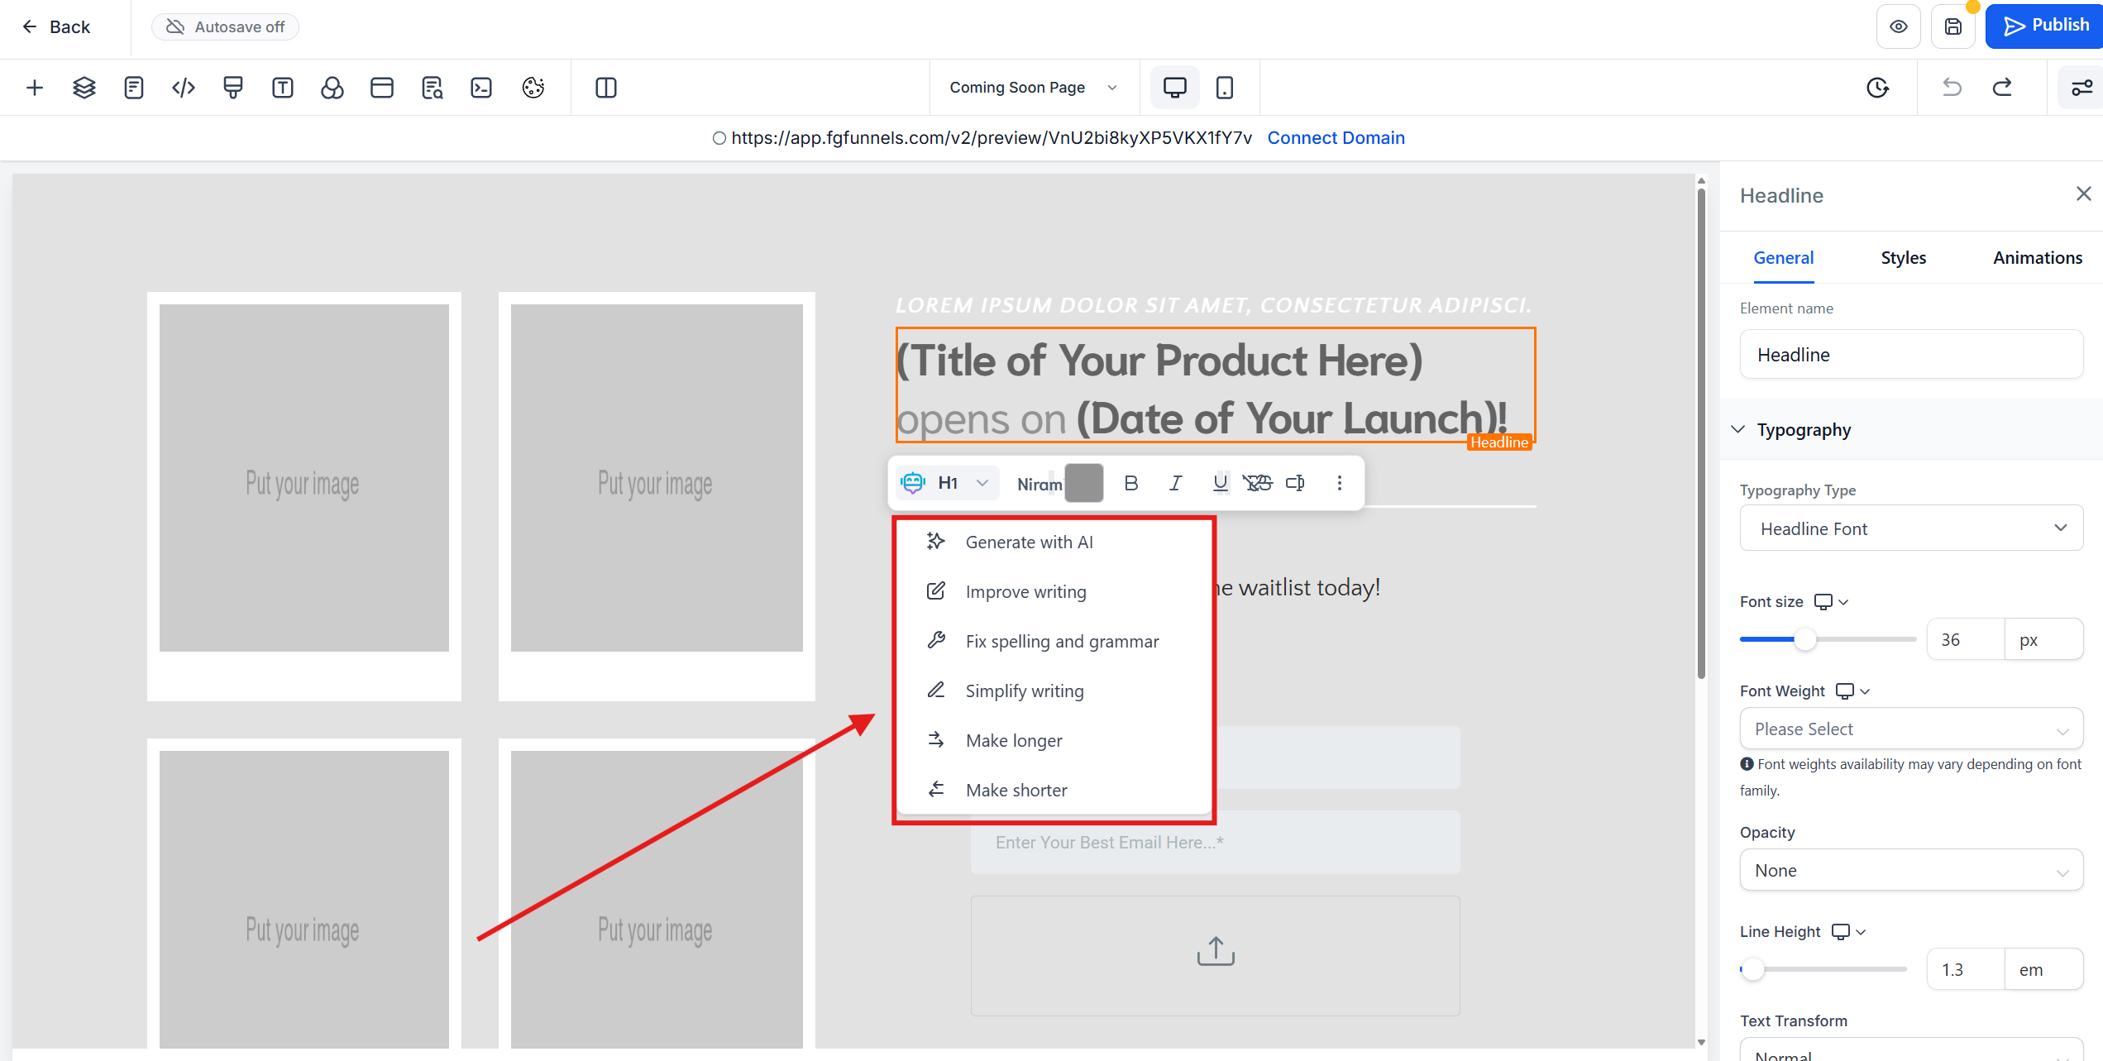Open version history clock icon
The image size is (2103, 1061).
1877,88
